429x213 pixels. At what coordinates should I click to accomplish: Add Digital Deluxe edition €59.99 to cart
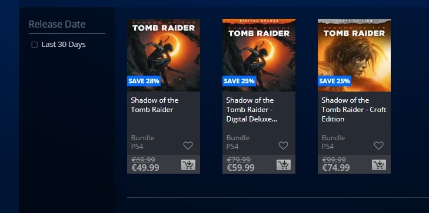[284, 165]
